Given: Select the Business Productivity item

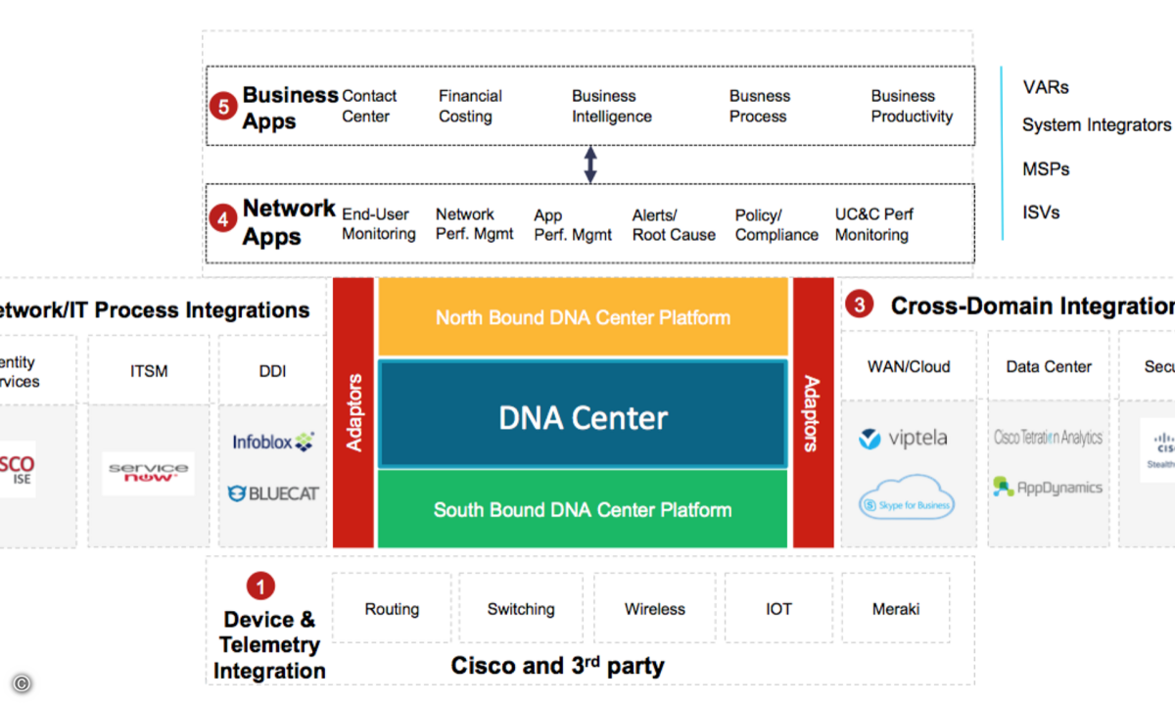Looking at the screenshot, I should click(912, 106).
